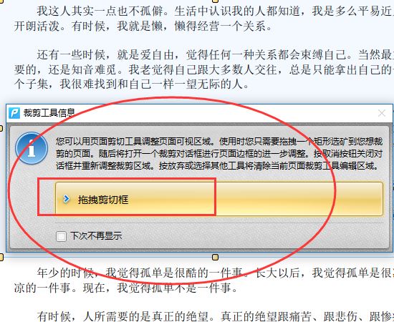Select the bottom-center yellow selection handle
Image resolution: width=394 pixels, height=322 pixels.
point(216,258)
